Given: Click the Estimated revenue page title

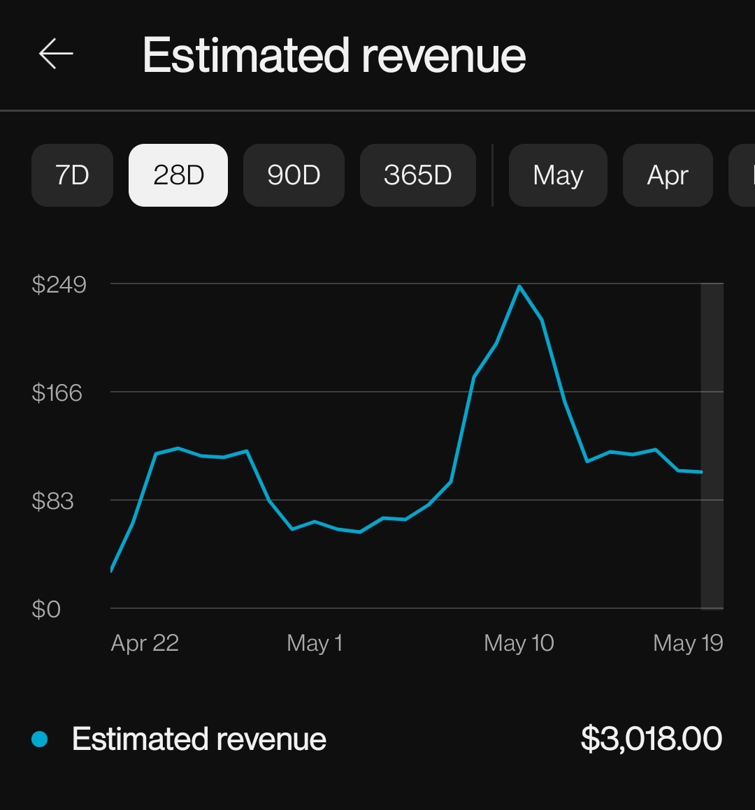Looking at the screenshot, I should 334,54.
